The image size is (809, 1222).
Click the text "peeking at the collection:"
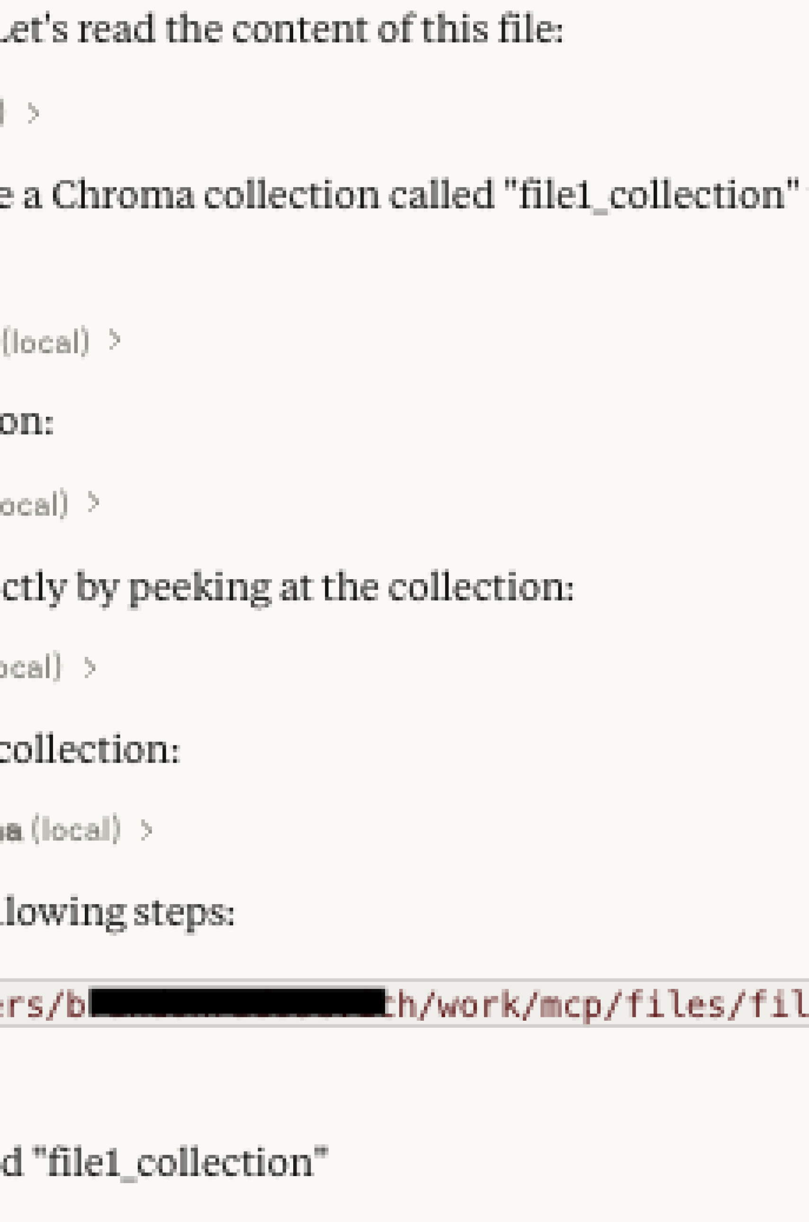pyautogui.click(x=351, y=588)
